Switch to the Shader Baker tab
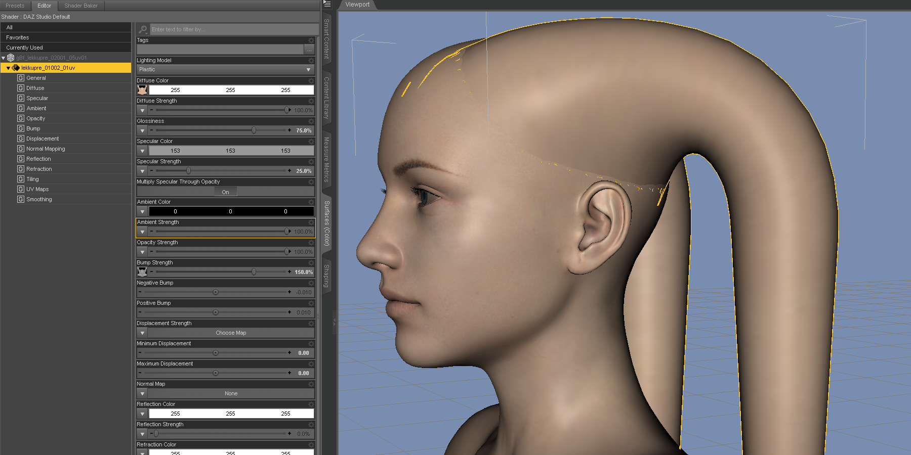This screenshot has height=455, width=911. pyautogui.click(x=81, y=6)
